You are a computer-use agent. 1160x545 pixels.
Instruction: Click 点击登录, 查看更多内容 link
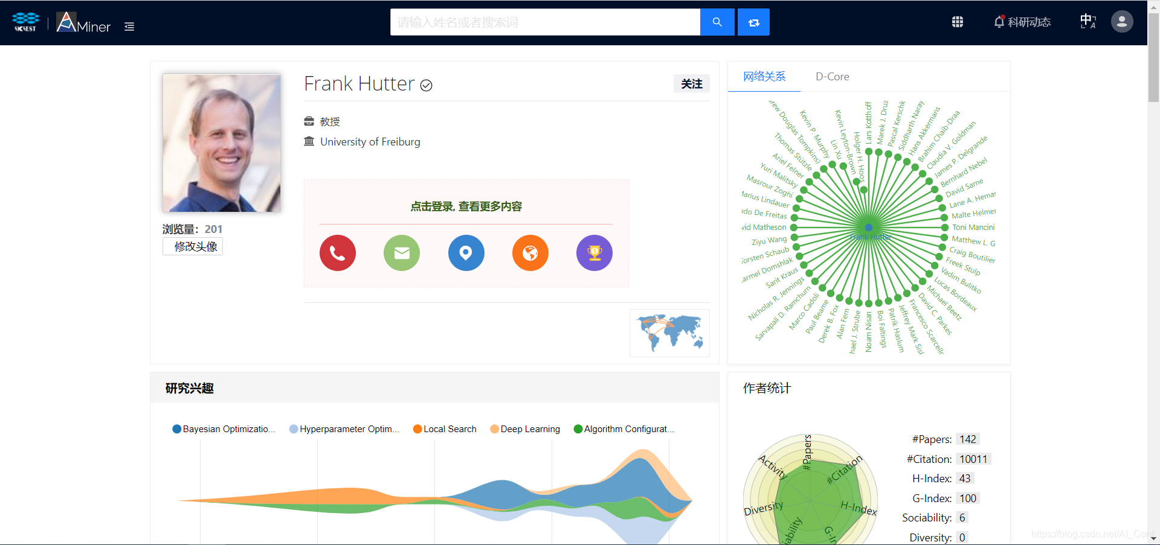[466, 206]
